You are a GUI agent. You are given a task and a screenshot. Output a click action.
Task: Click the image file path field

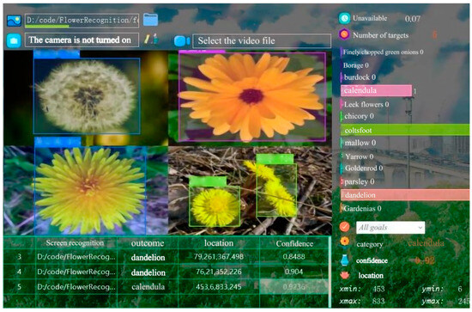click(82, 21)
